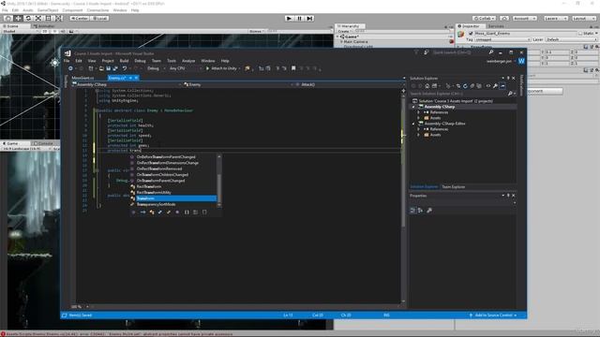This screenshot has height=337, width=600.
Task: Click the Unity Play button
Action: point(290,18)
